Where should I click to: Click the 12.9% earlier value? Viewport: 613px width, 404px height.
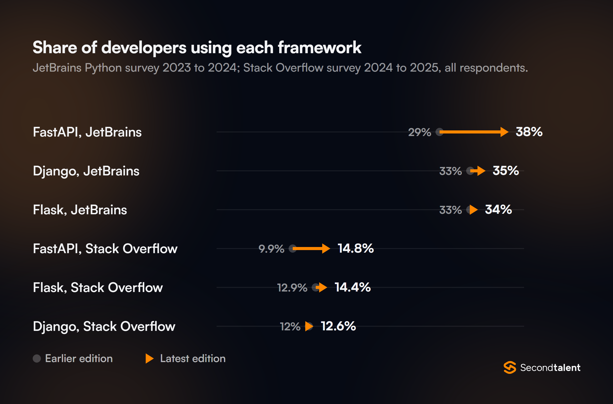point(292,287)
